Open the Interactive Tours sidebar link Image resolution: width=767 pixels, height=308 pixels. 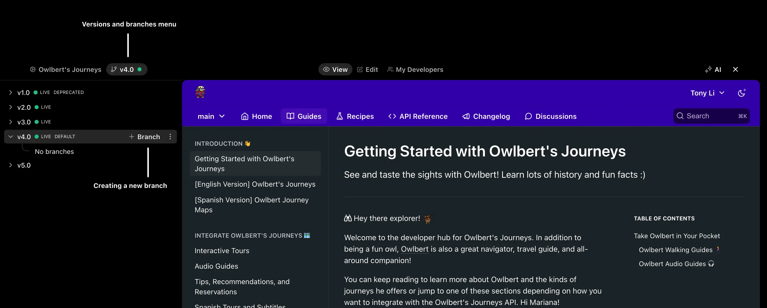point(222,251)
